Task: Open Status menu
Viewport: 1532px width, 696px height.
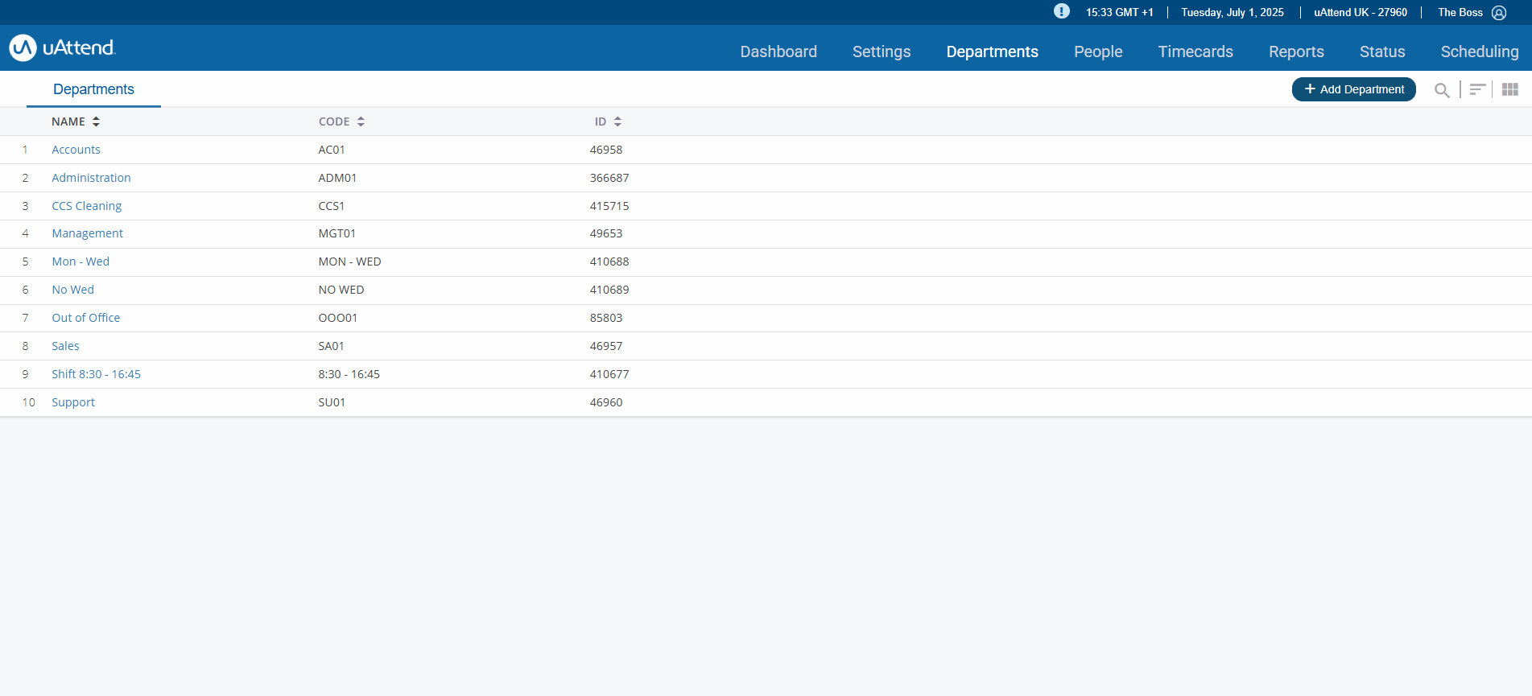Action: pos(1382,51)
